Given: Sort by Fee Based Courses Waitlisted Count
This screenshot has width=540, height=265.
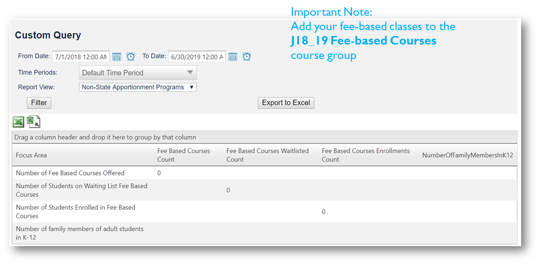Looking at the screenshot, I should coord(267,155).
